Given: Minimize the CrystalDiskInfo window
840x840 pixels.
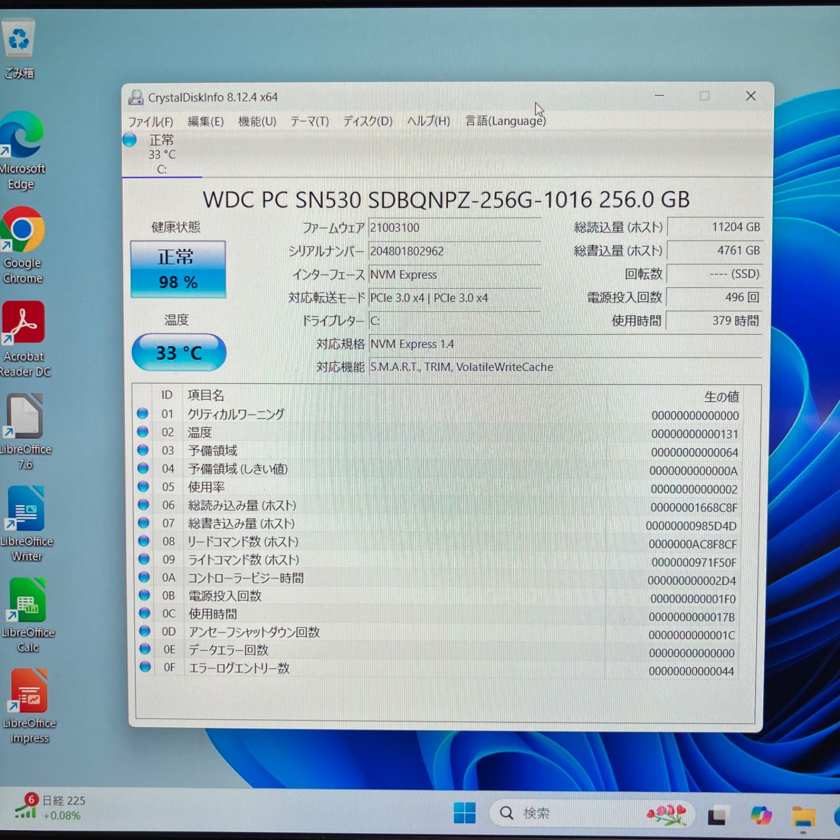Looking at the screenshot, I should click(659, 96).
